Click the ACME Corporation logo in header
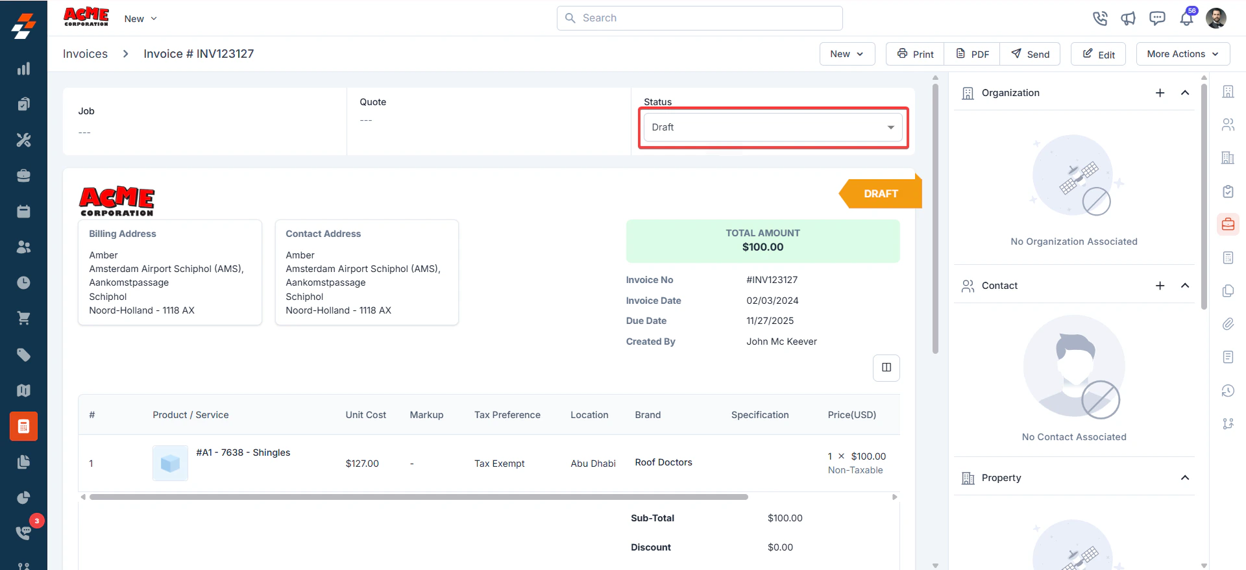Viewport: 1246px width, 570px height. 86,17
